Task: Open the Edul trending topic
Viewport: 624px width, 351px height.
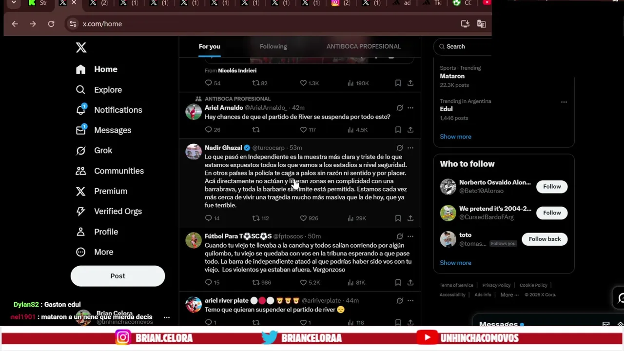Action: pyautogui.click(x=446, y=109)
